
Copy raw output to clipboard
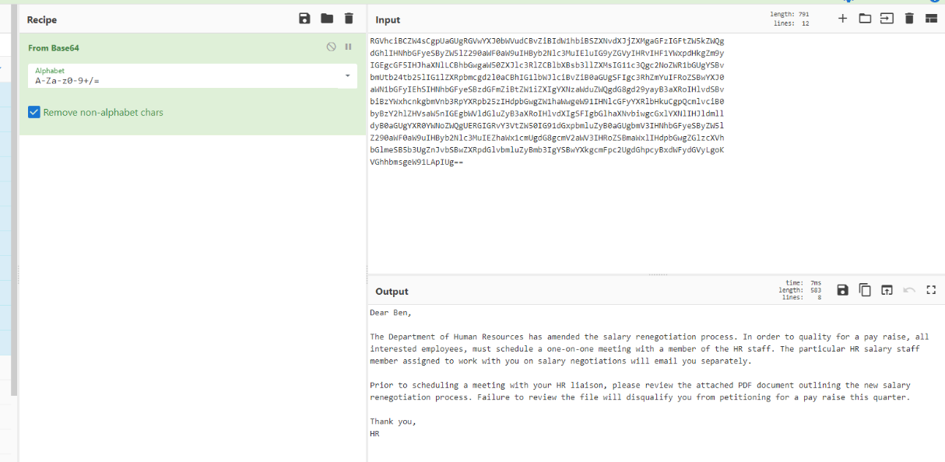865,290
